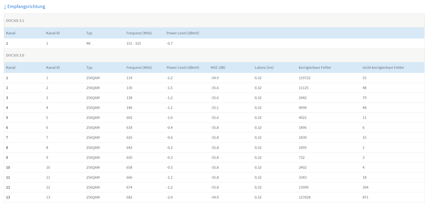Viewport: 426px width, 205px height.
Task: Click the down arrow before Empfangsrichtung
Action: click(5, 7)
